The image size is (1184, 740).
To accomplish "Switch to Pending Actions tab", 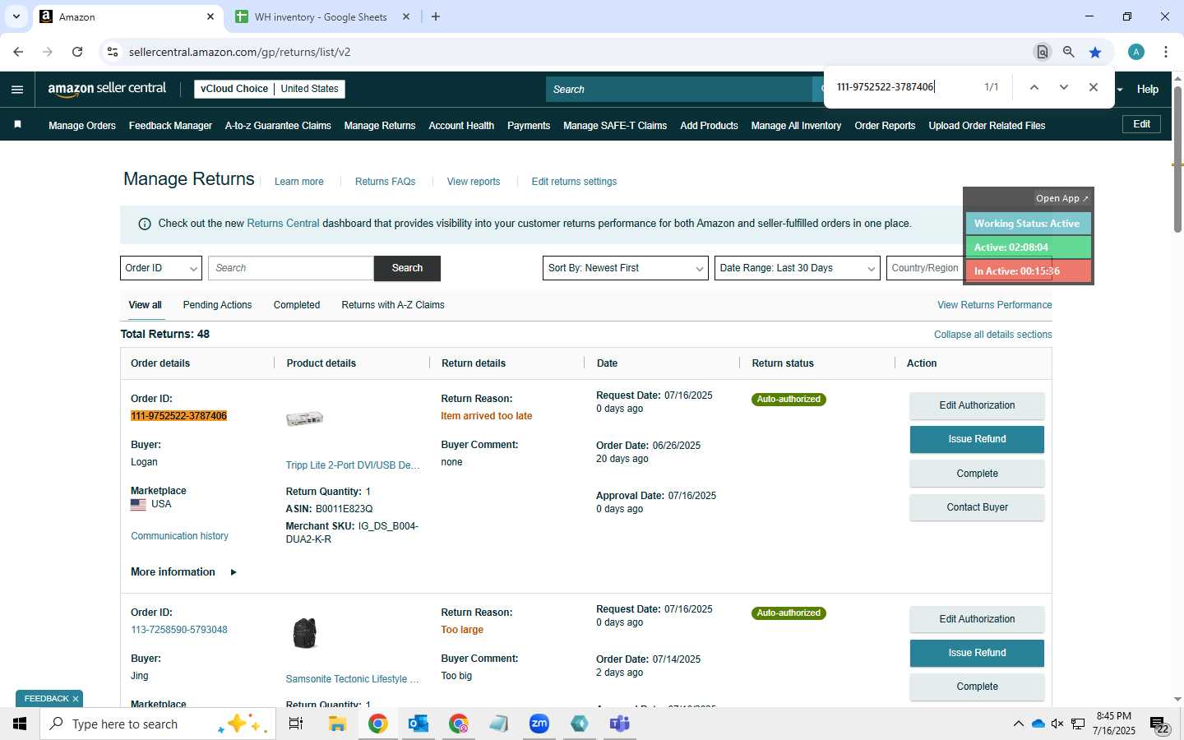I will (217, 305).
